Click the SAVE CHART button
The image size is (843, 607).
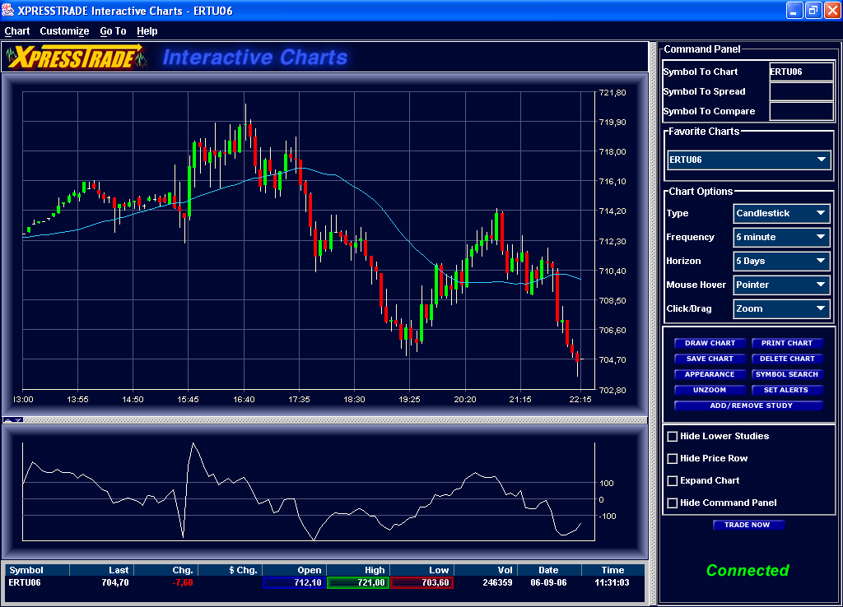click(x=710, y=359)
